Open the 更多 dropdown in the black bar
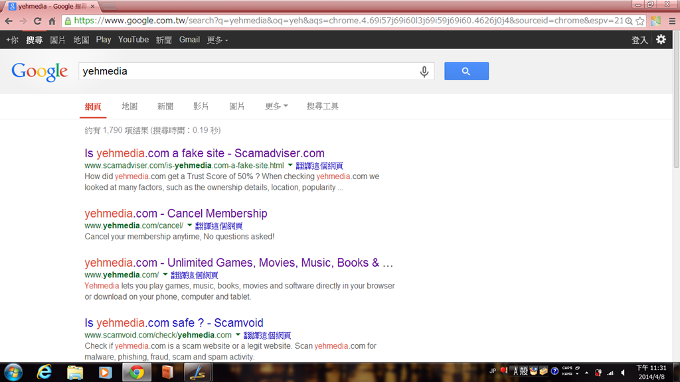This screenshot has width=680, height=382. click(217, 40)
